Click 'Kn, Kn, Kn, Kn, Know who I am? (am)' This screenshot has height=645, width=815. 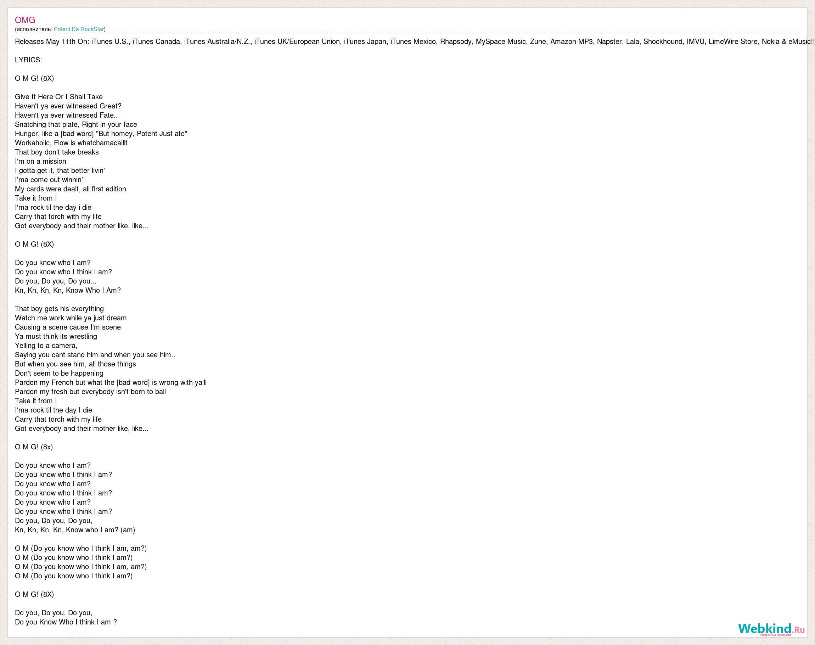75,530
